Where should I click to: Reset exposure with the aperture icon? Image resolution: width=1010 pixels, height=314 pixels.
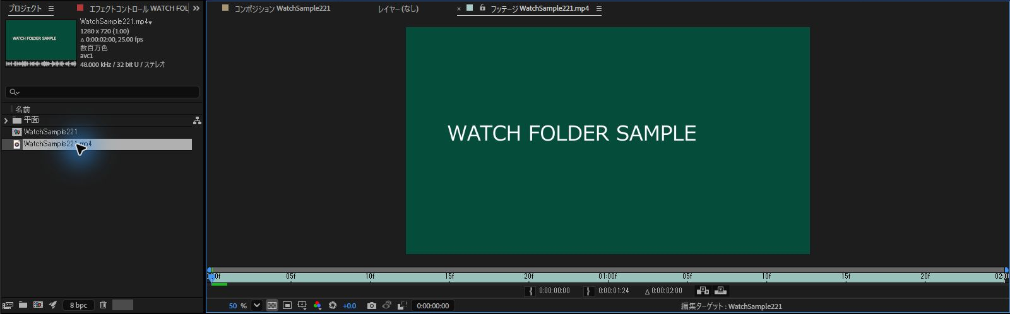tap(333, 306)
